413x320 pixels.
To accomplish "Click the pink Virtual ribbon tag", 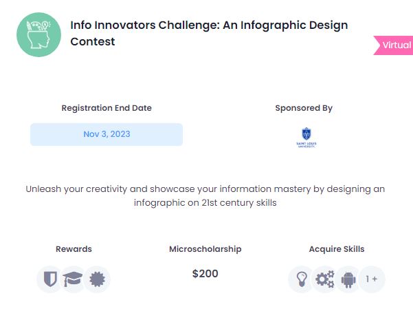I will point(393,45).
